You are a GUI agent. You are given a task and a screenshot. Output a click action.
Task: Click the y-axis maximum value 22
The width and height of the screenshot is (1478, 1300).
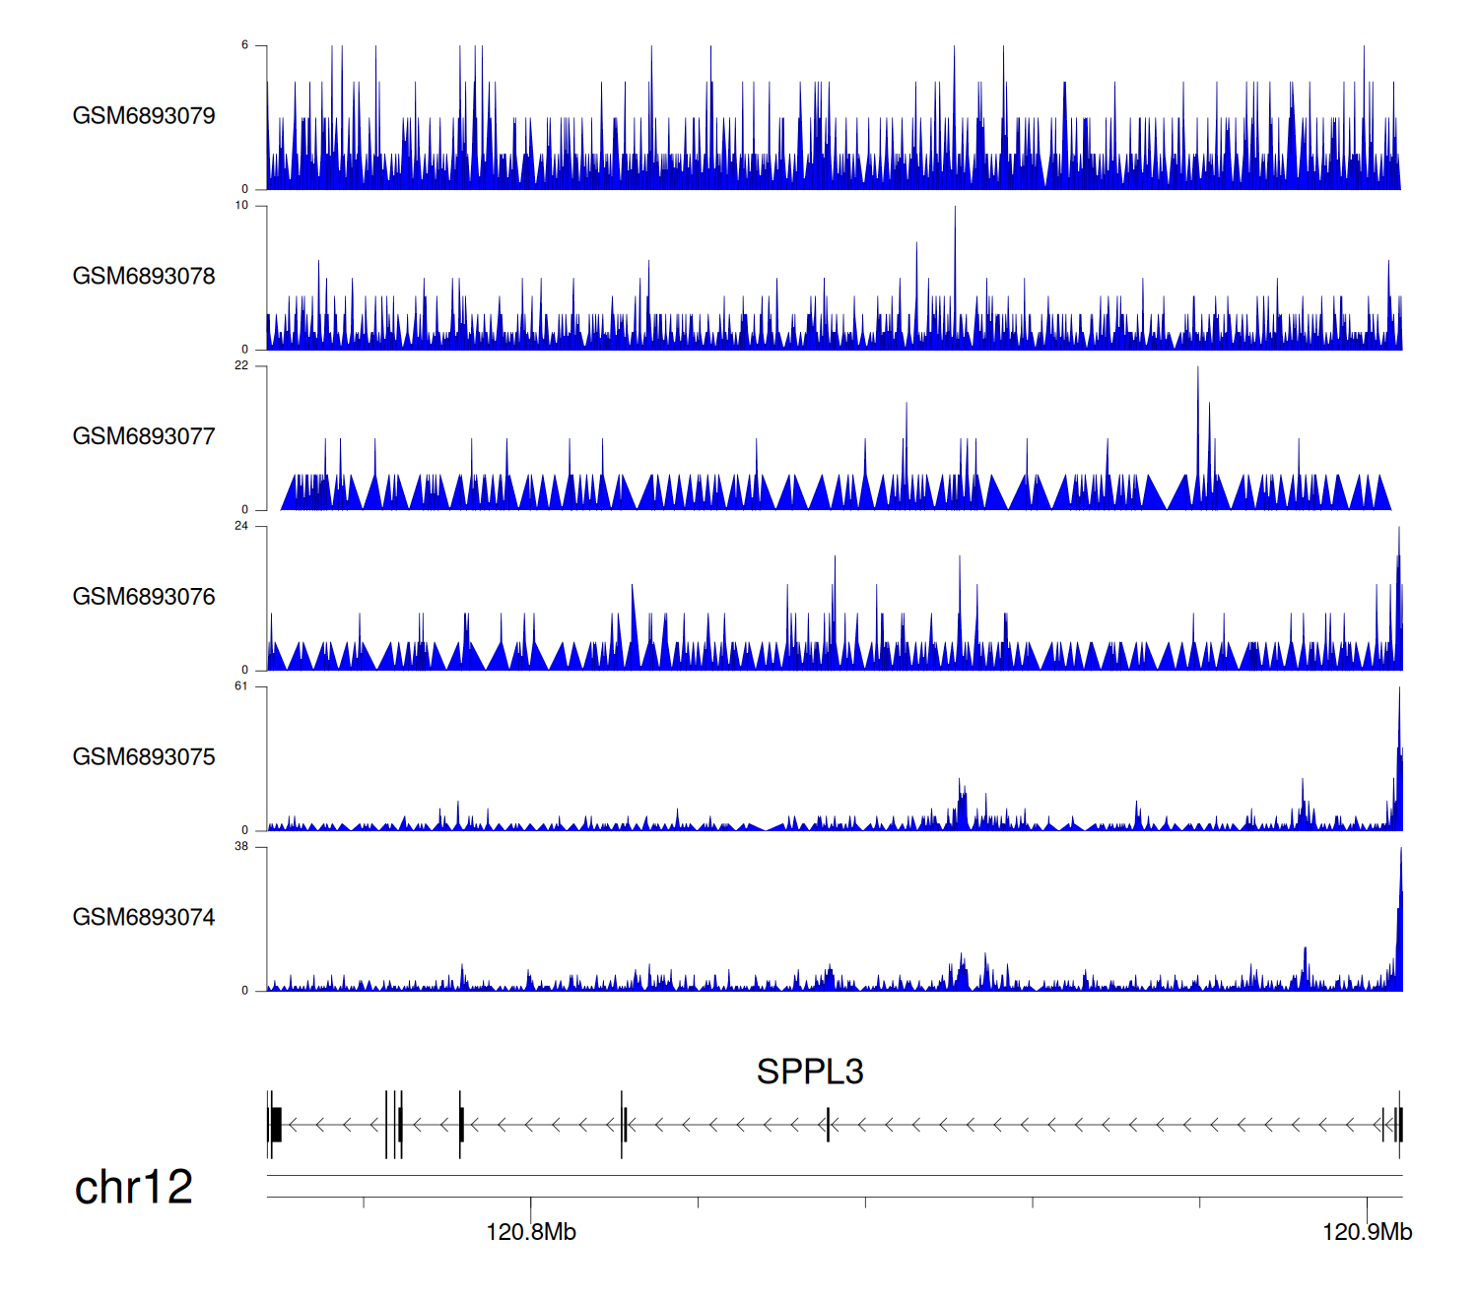click(241, 365)
